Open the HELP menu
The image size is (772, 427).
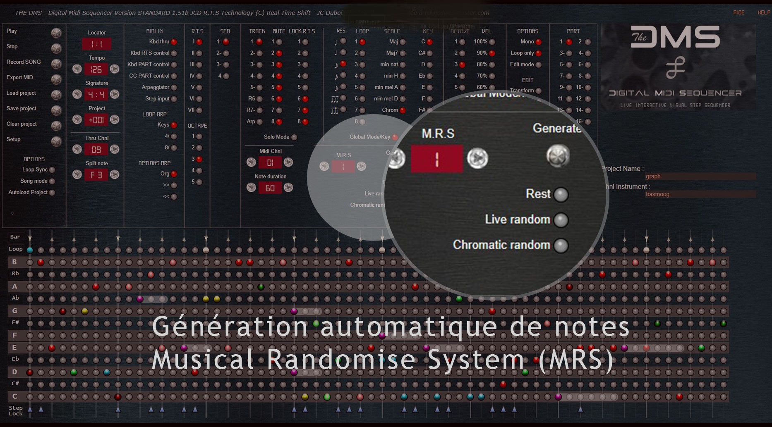[x=763, y=12]
